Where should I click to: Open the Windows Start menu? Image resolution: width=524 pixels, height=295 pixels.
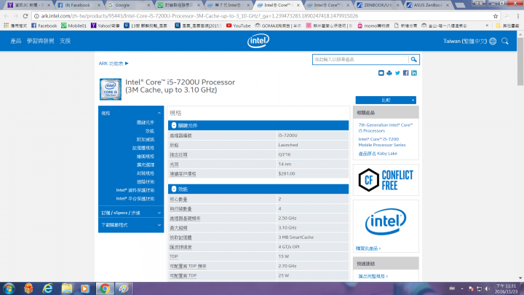click(x=9, y=288)
